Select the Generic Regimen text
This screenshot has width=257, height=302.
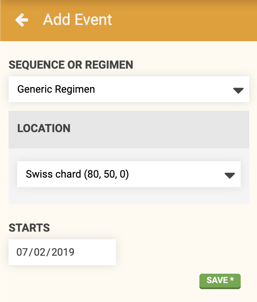pyautogui.click(x=56, y=89)
